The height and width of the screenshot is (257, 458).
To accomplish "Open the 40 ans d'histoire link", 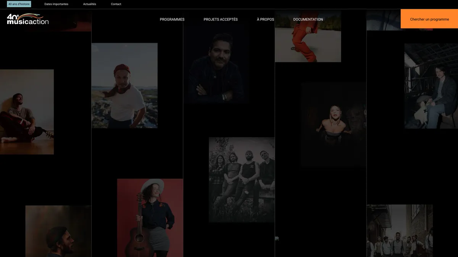I will (19, 4).
